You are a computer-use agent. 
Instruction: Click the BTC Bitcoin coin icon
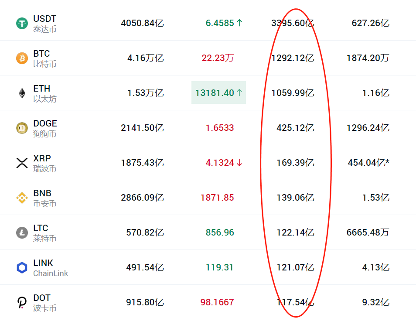[22, 58]
